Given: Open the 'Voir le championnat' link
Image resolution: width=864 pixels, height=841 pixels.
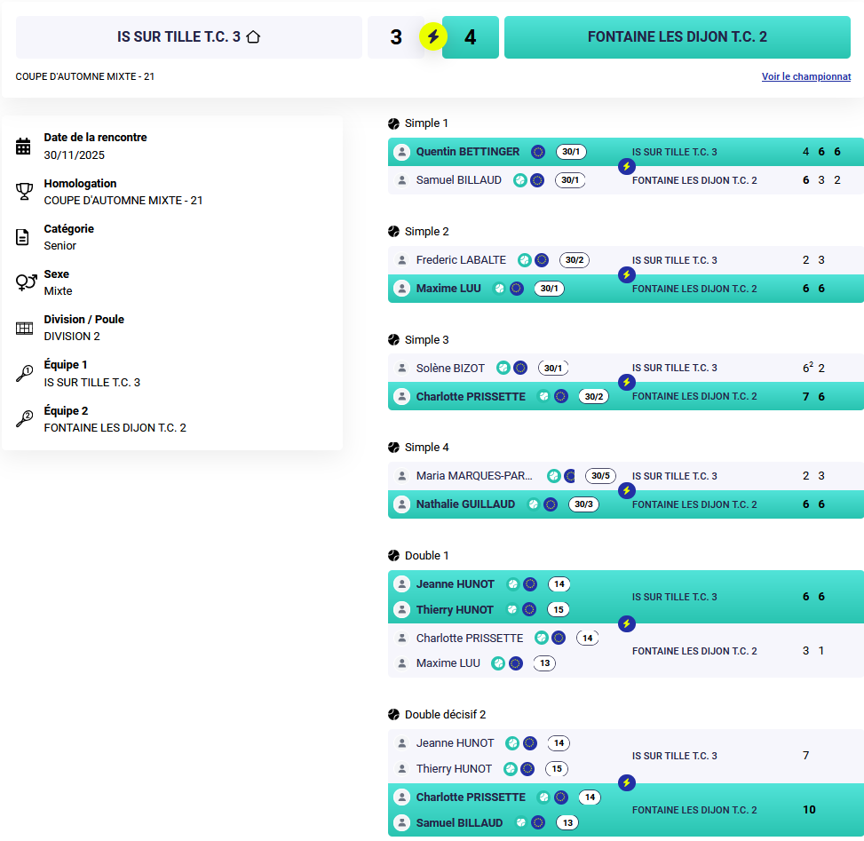Looking at the screenshot, I should click(806, 77).
